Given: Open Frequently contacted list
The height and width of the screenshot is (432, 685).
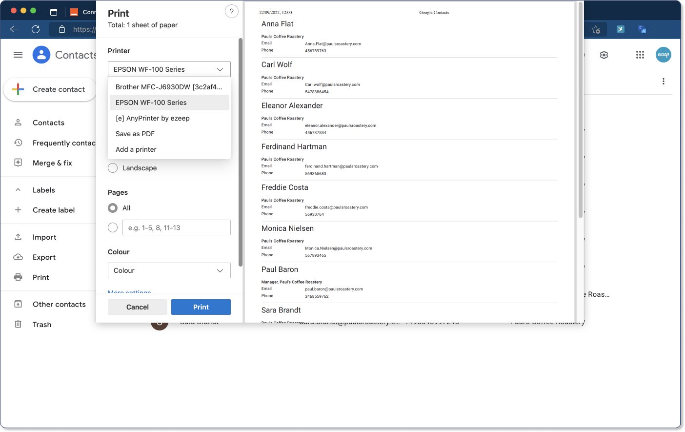Looking at the screenshot, I should pos(63,143).
